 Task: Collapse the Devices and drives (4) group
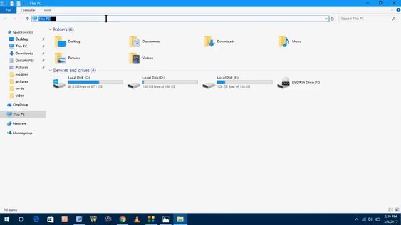coord(50,70)
